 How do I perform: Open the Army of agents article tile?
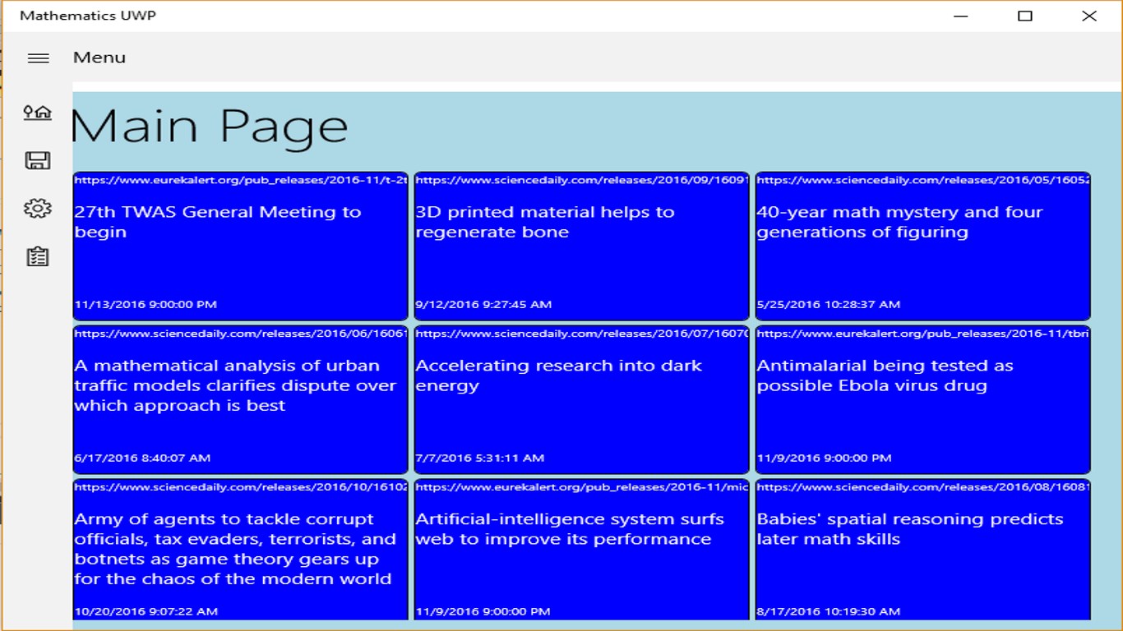[x=240, y=549]
